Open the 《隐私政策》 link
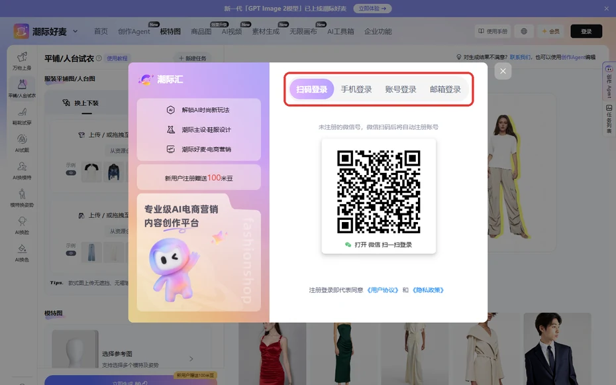Viewport: 616px width, 385px height. [427, 290]
